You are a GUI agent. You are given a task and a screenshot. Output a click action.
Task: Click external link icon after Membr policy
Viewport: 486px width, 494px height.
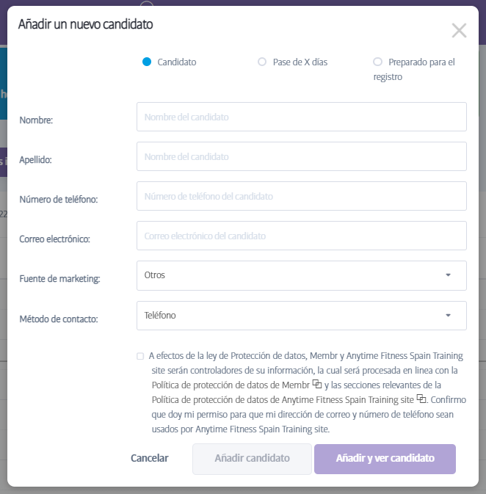317,384
